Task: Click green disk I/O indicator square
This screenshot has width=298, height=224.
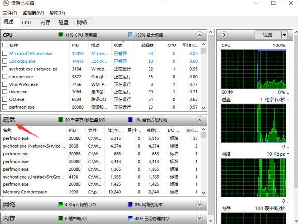Action: pyautogui.click(x=61, y=120)
